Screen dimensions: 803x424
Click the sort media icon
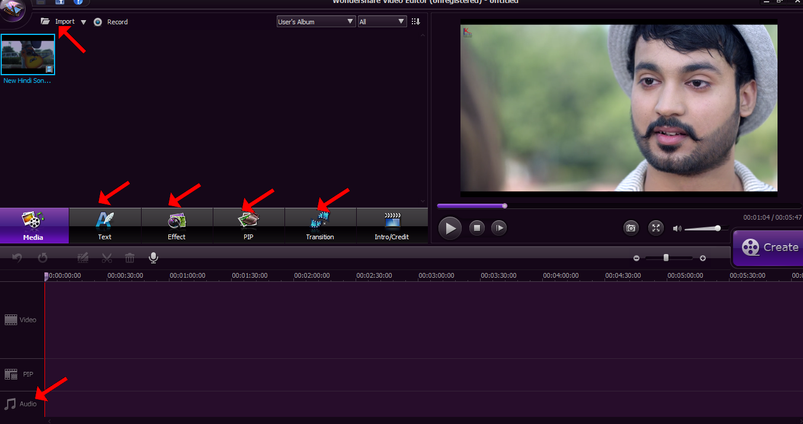point(415,21)
